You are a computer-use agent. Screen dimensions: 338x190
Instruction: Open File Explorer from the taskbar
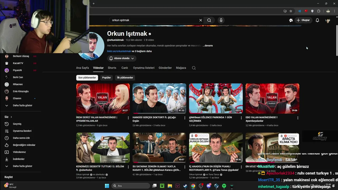click(x=170, y=186)
